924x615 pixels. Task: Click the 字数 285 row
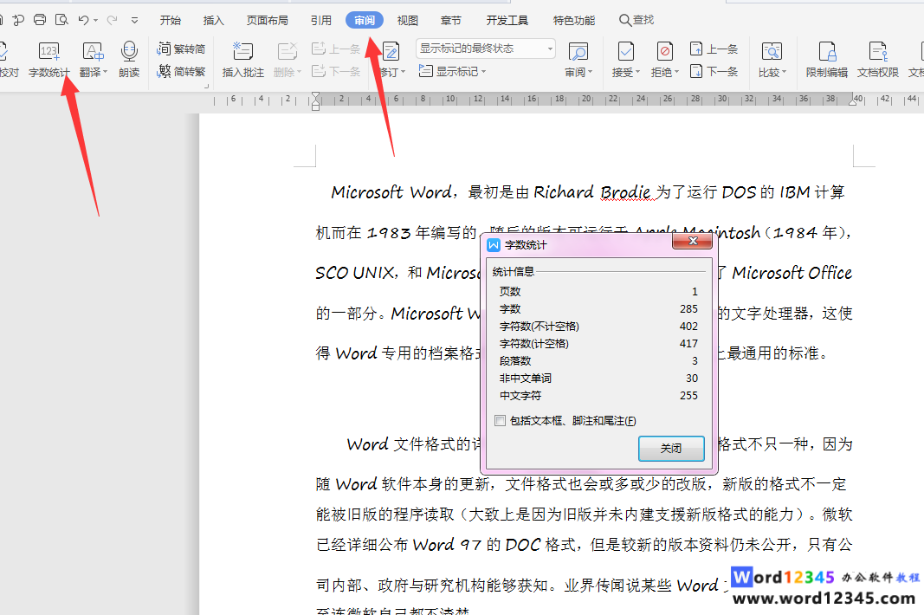(598, 309)
